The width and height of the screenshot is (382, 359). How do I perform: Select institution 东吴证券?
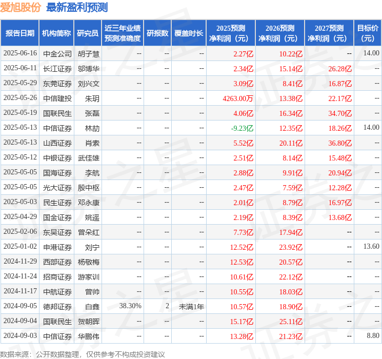57,232
